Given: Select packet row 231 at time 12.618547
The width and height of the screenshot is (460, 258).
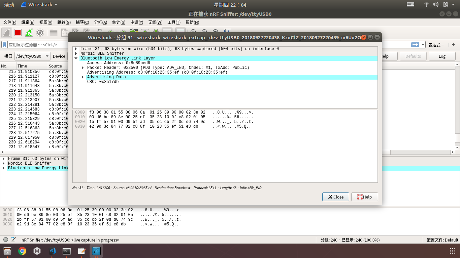Looking at the screenshot, I should [34, 147].
